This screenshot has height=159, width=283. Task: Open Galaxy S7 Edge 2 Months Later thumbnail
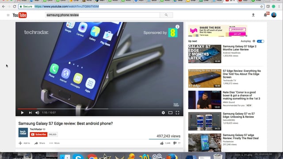(x=205, y=54)
